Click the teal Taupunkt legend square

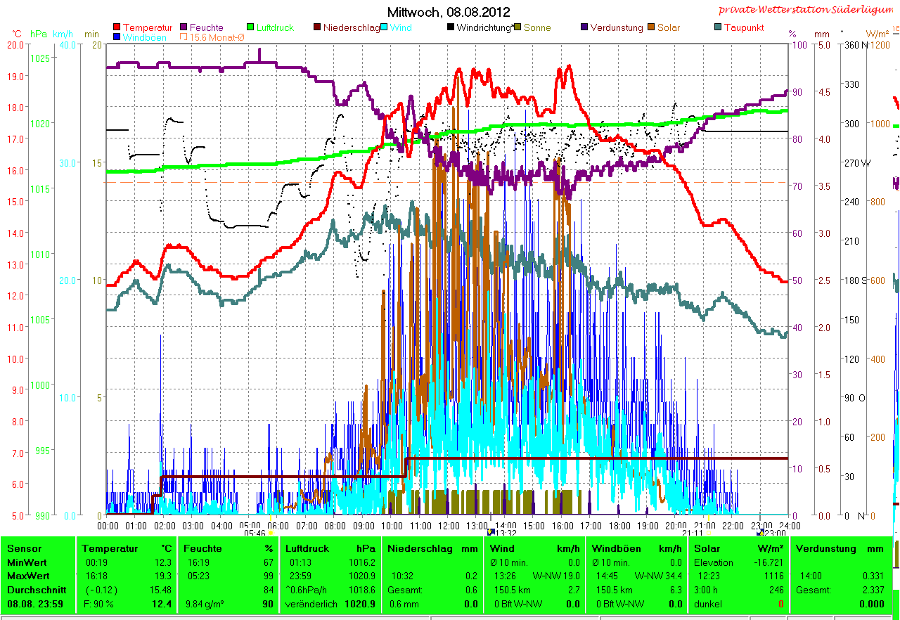coord(718,28)
